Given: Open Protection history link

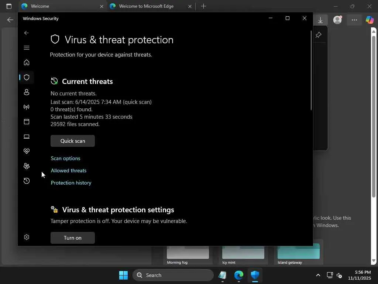Looking at the screenshot, I should pos(71,183).
